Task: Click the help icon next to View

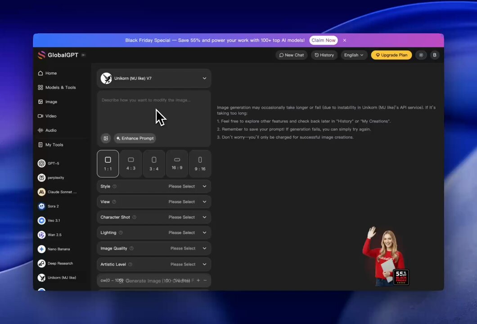Action: 114,202
